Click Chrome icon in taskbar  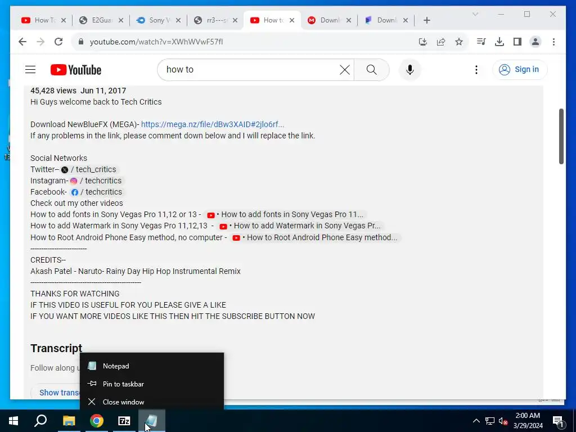[97, 421]
